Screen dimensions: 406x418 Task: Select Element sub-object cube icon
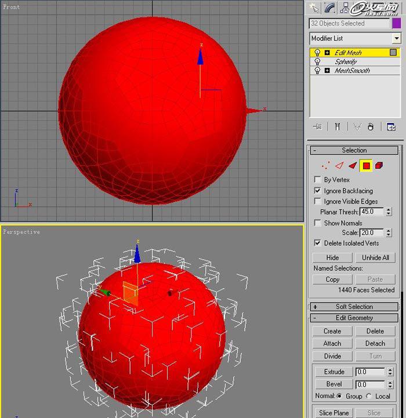(x=379, y=166)
